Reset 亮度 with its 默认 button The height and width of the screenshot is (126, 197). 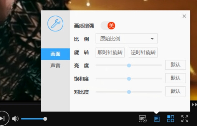pyautogui.click(x=175, y=65)
